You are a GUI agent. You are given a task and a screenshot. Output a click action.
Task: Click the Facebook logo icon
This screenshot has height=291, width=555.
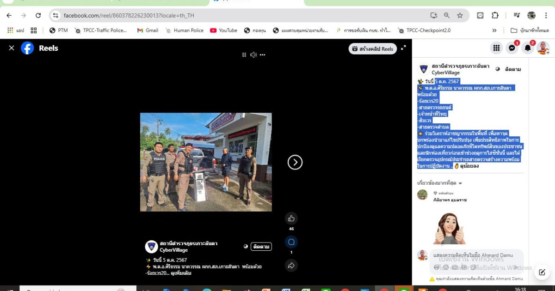tap(27, 48)
